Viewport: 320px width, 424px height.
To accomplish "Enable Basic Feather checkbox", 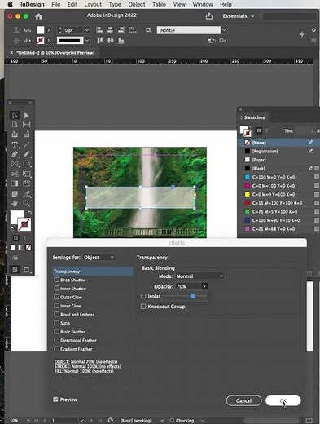I will click(56, 331).
